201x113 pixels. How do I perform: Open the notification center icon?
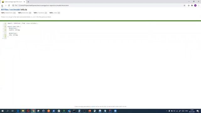[x=198, y=111]
